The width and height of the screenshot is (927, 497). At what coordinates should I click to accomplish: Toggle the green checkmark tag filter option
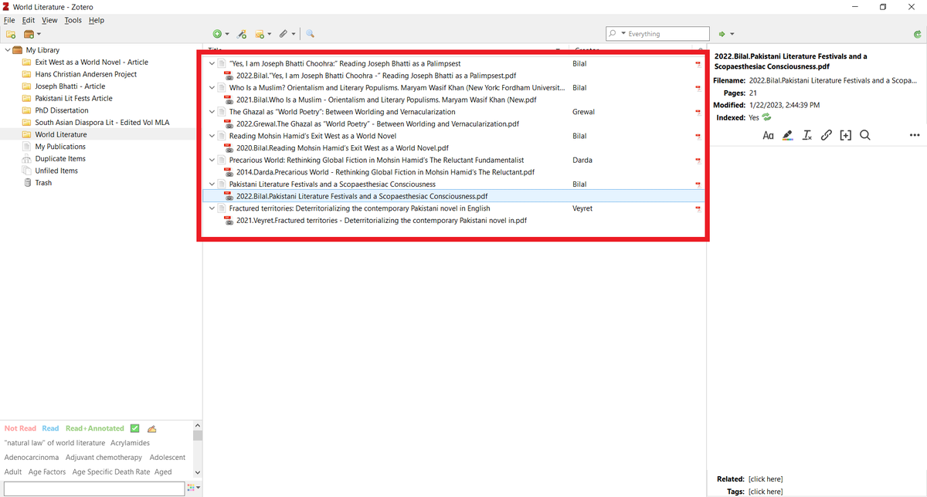tap(135, 428)
